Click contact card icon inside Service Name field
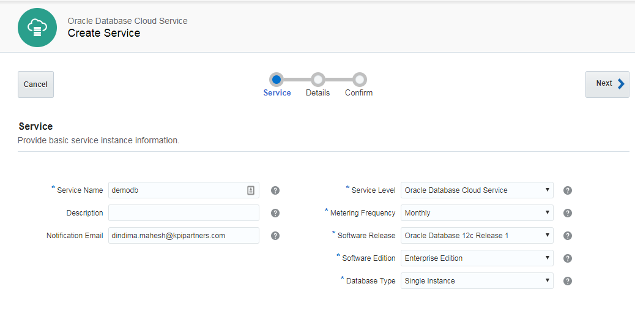The height and width of the screenshot is (330, 635). [x=251, y=190]
